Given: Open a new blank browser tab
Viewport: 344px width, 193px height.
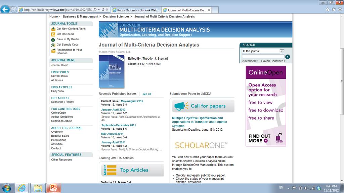Looking at the screenshot, I should (215, 10).
